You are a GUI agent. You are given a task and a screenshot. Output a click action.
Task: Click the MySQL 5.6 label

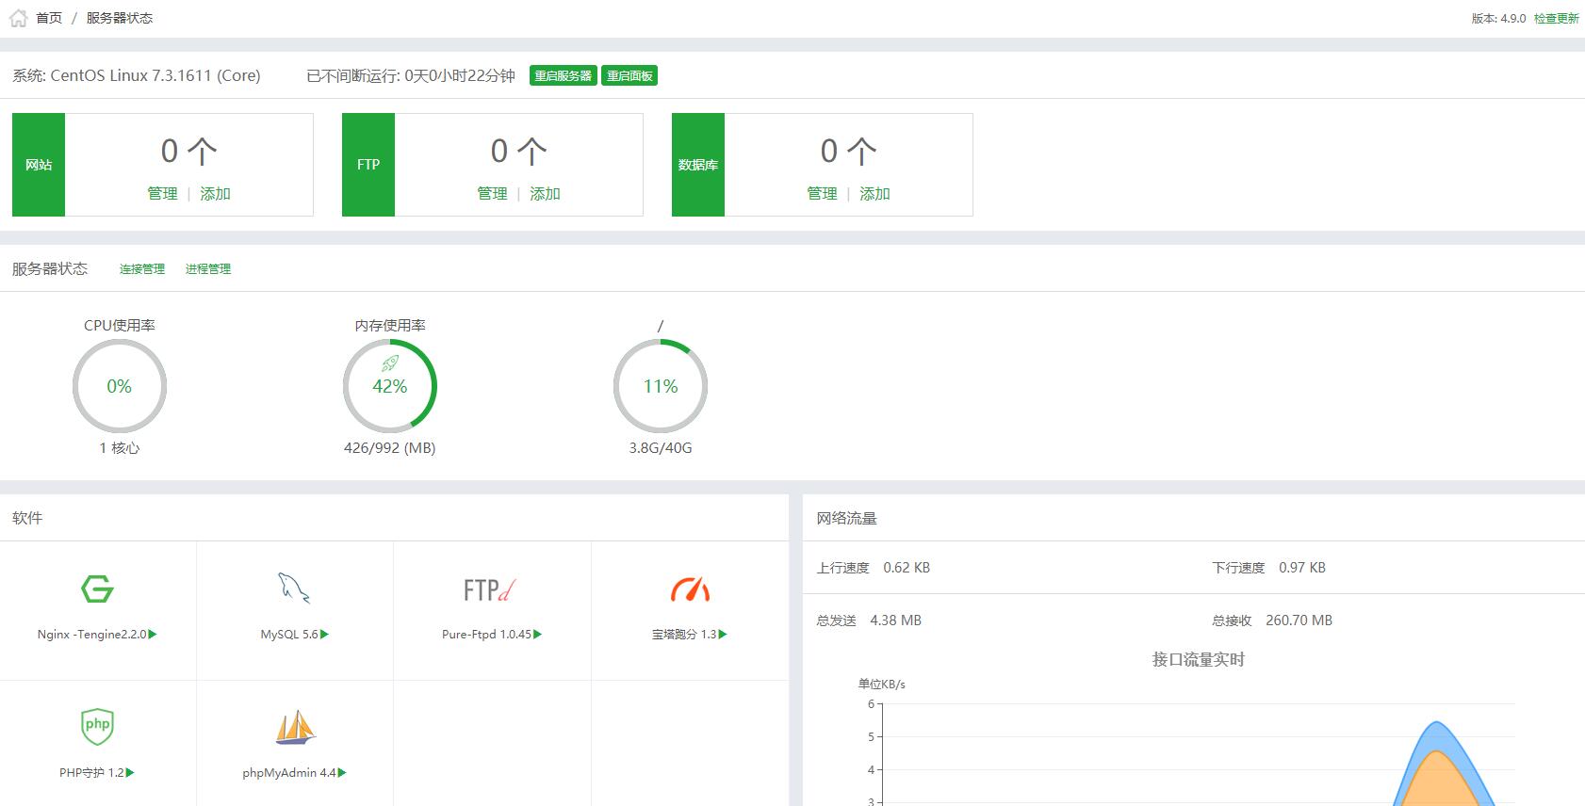289,635
